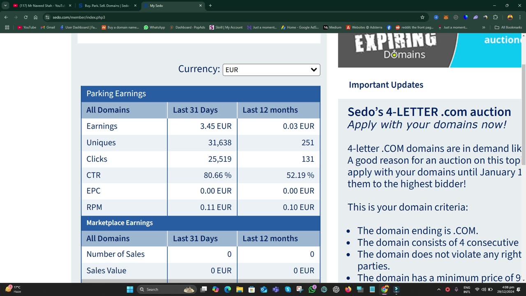
Task: Switch to the Mr Naveed Shah YouTube tab
Action: click(x=42, y=6)
